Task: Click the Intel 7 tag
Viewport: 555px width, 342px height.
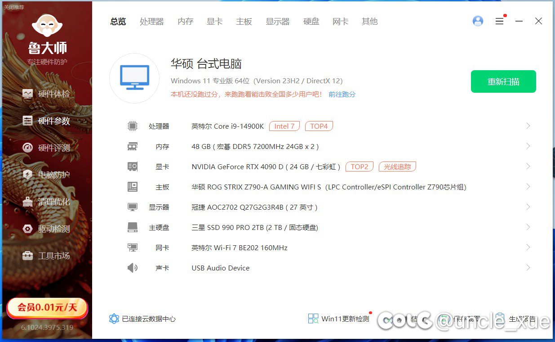Action: pos(284,126)
